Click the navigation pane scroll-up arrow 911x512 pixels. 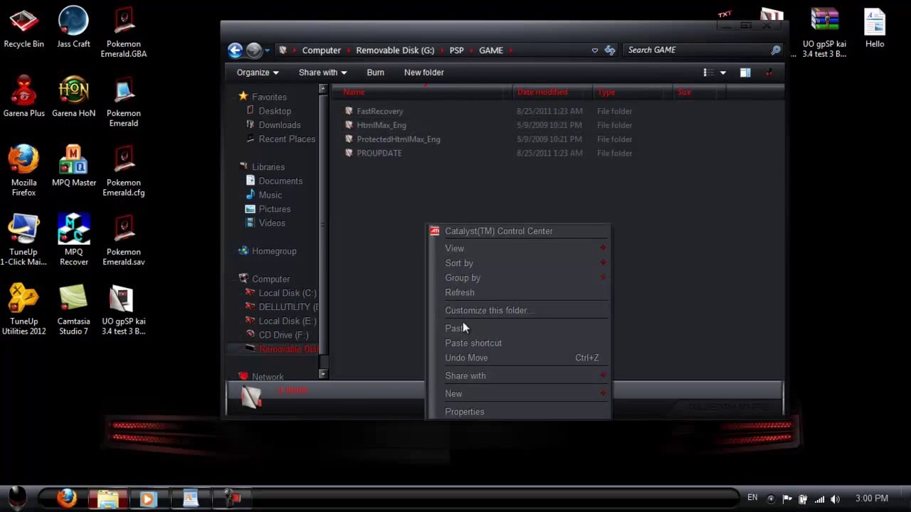323,89
